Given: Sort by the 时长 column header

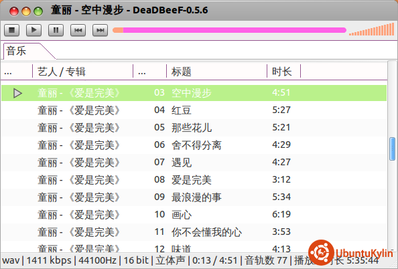Looking at the screenshot, I should (x=284, y=72).
